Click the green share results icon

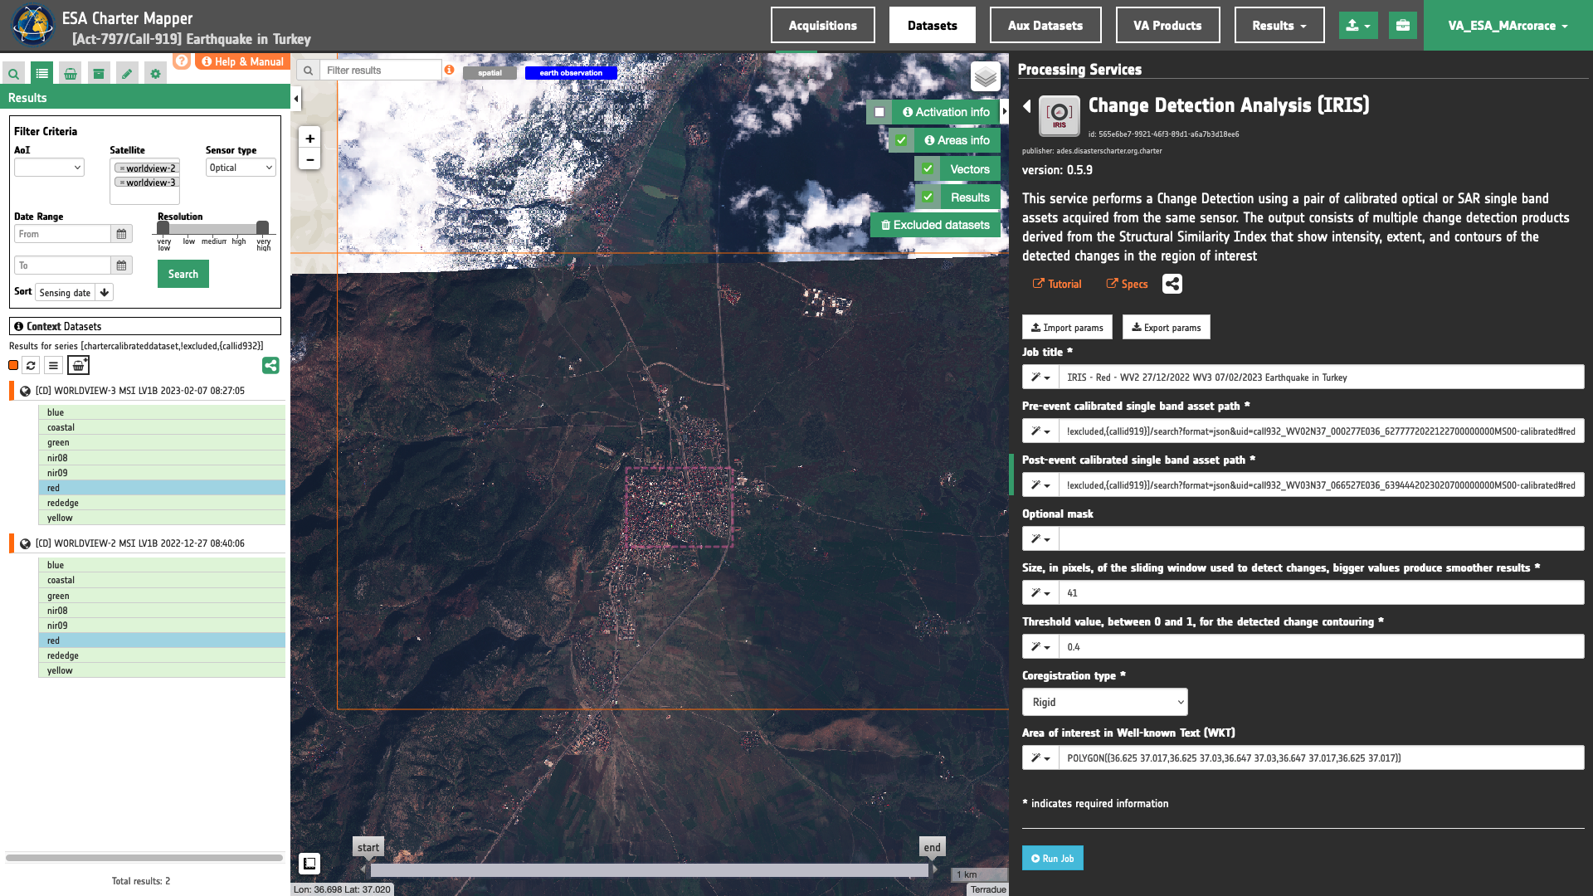coord(270,365)
